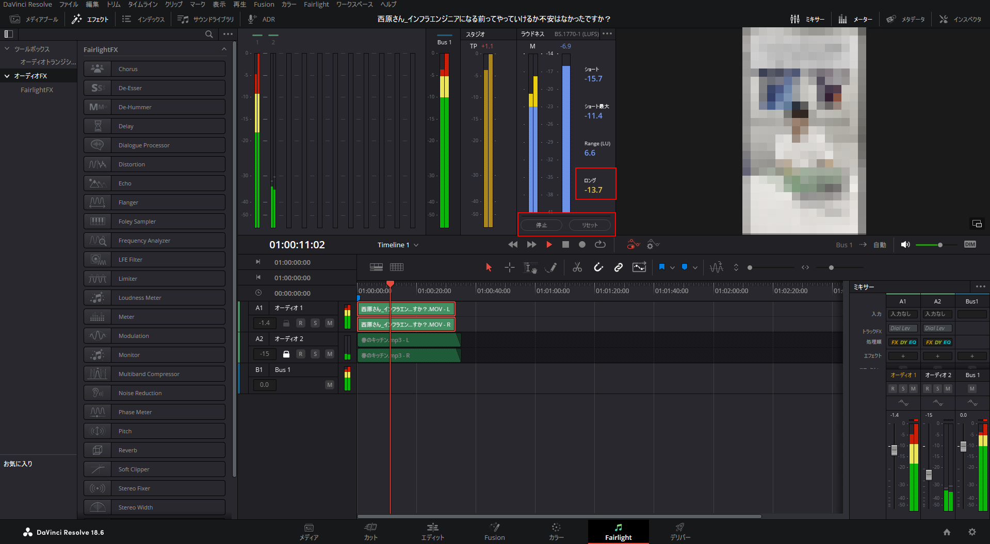990x544 pixels.
Task: Select the razor scissors tool
Action: tap(577, 267)
